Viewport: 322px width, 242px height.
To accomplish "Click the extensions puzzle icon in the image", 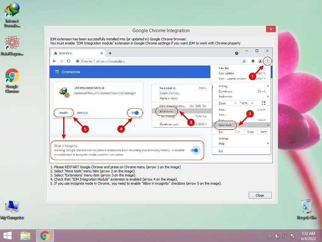I will pyautogui.click(x=253, y=61).
